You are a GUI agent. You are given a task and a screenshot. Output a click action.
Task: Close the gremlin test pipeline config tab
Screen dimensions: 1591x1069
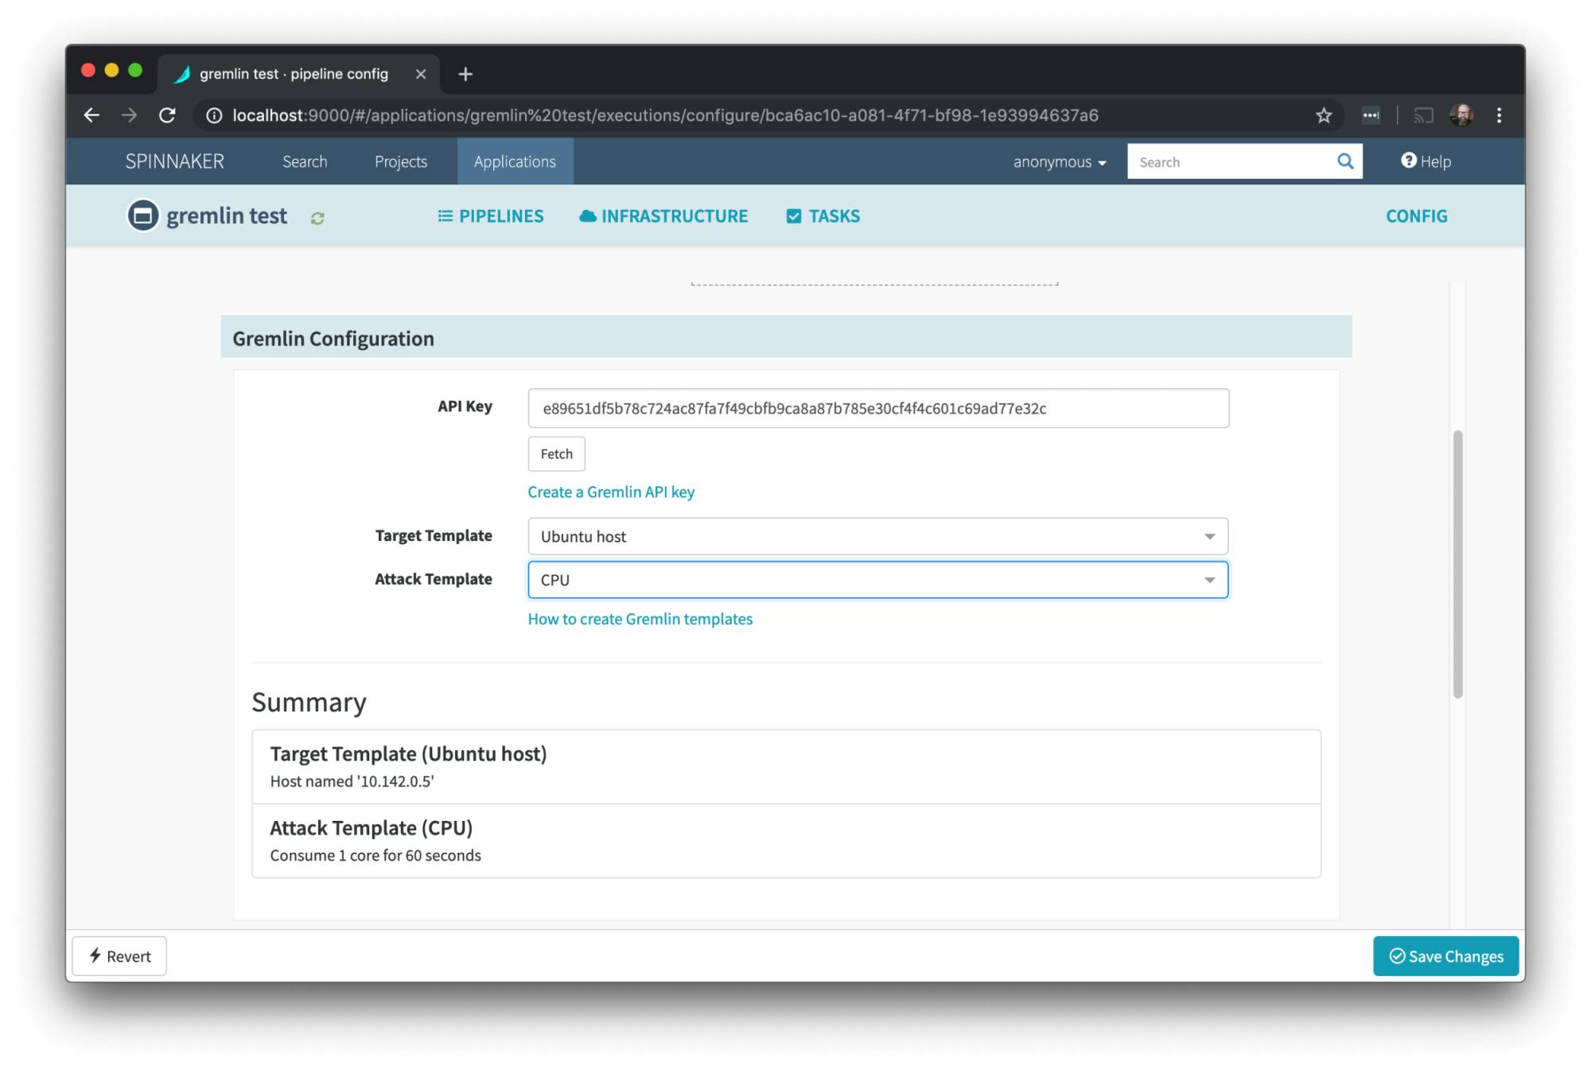[x=421, y=74]
